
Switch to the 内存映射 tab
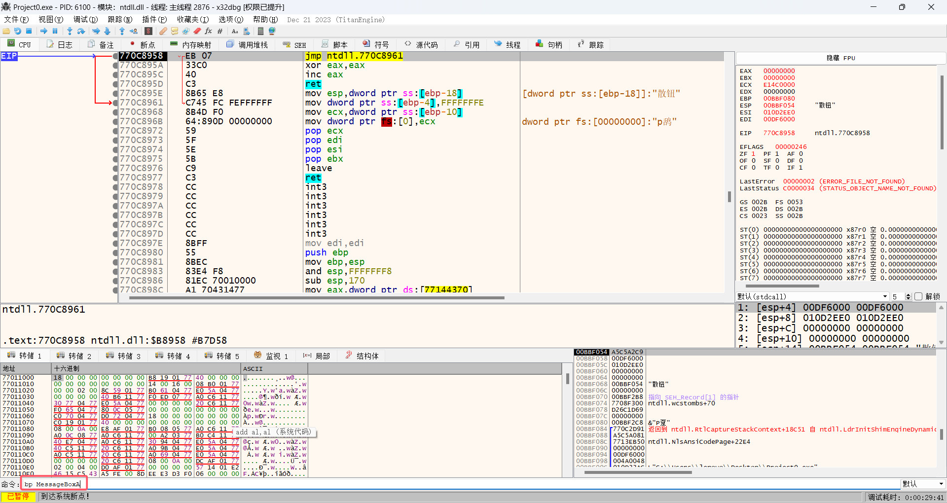point(190,44)
